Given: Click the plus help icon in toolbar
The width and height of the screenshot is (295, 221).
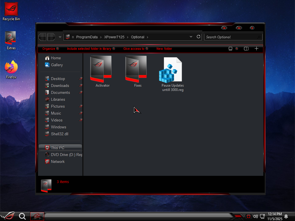Looking at the screenshot, I should click(256, 49).
